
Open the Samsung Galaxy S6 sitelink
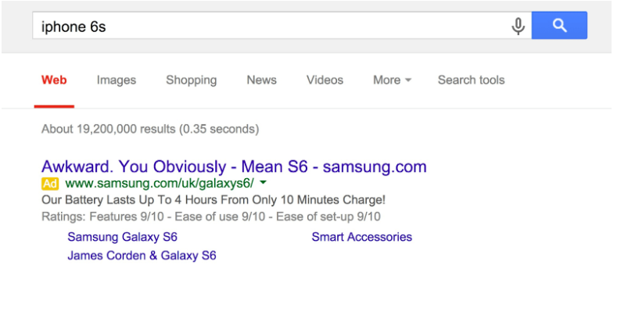click(122, 237)
